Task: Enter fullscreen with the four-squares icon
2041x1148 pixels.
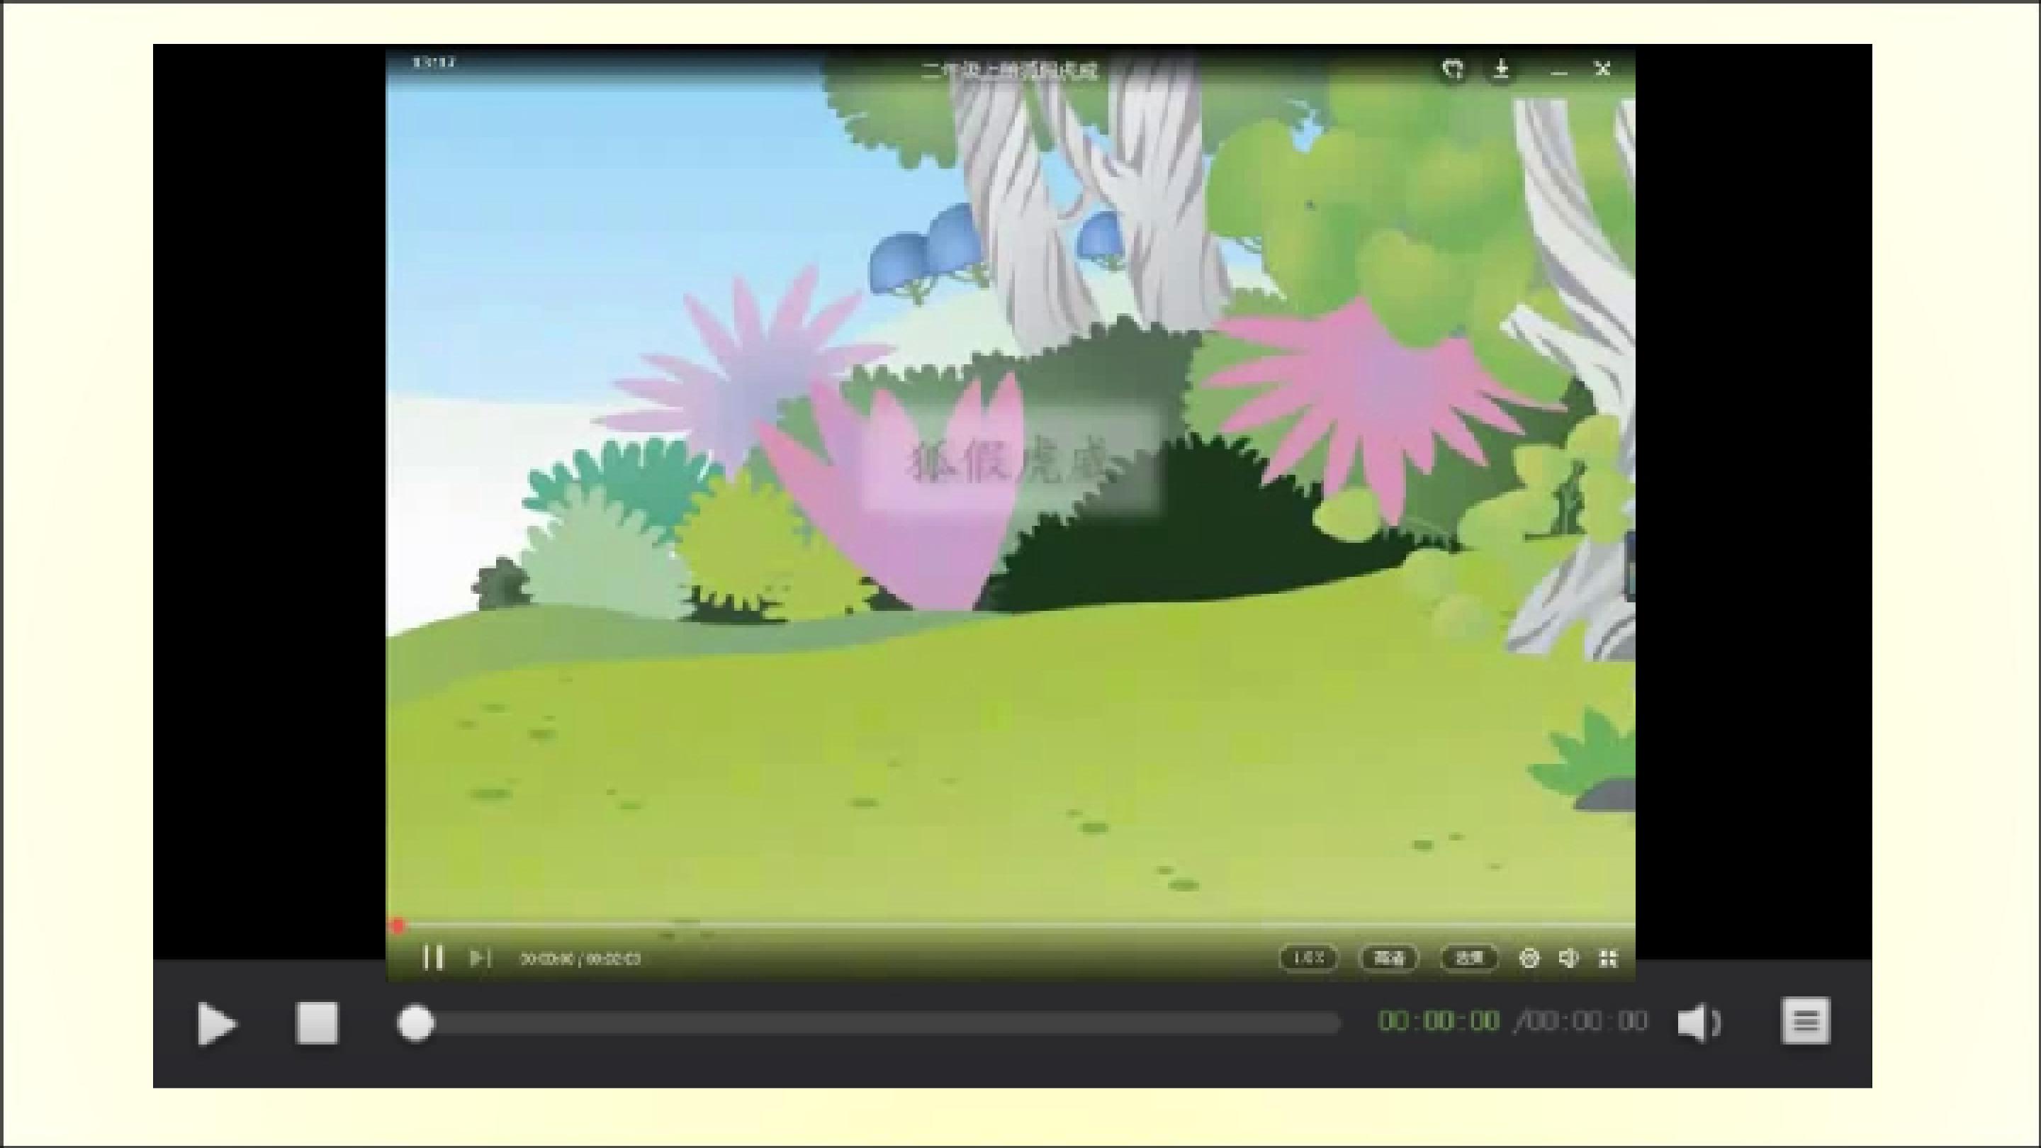Action: [1607, 959]
